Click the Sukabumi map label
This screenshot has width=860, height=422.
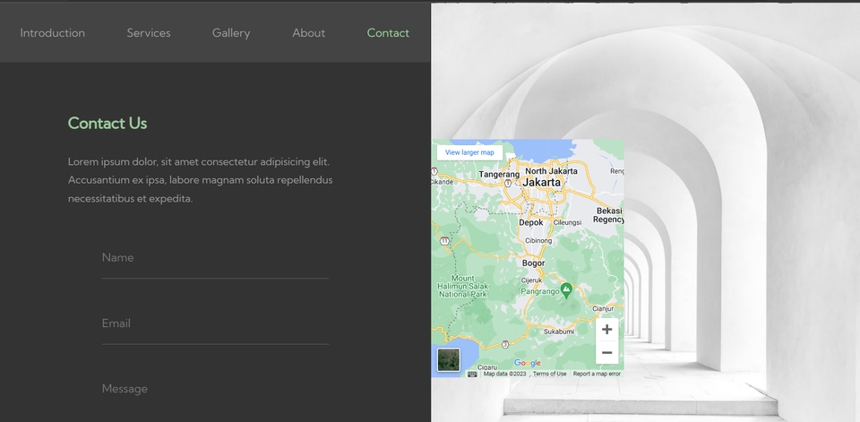tap(559, 332)
